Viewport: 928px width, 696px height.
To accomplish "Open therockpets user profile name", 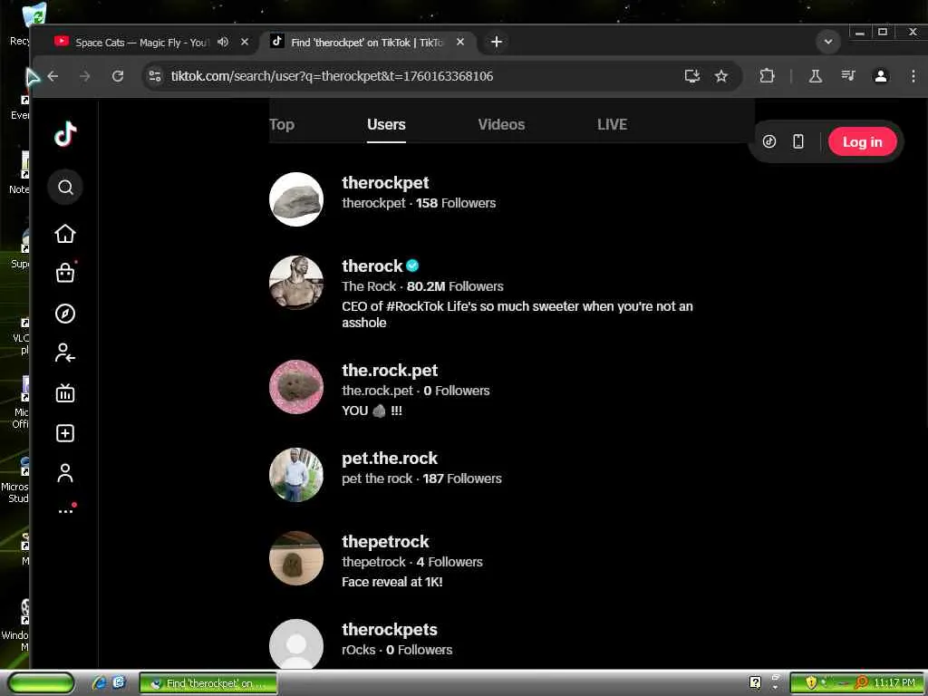I will (x=390, y=630).
